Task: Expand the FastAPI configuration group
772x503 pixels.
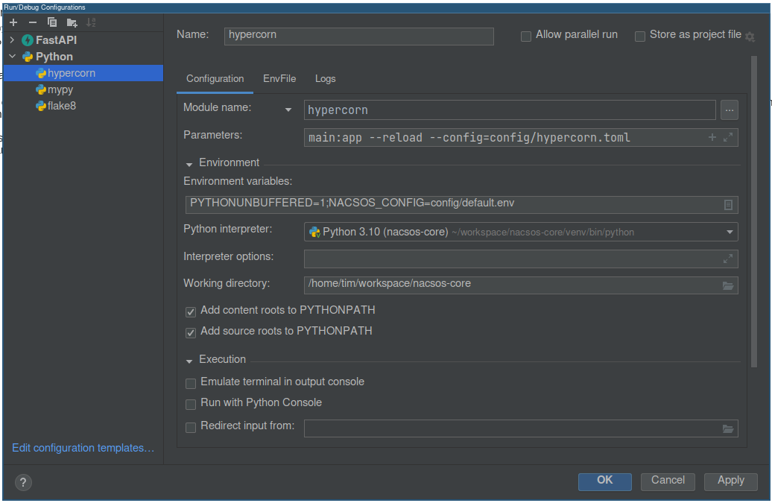Action: (x=12, y=40)
